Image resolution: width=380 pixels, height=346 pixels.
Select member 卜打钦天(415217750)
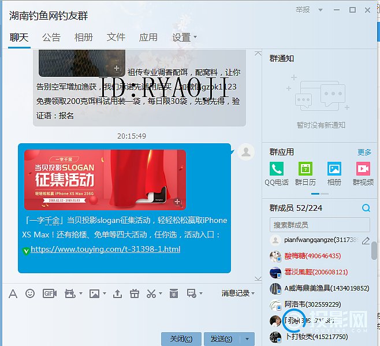320,337
